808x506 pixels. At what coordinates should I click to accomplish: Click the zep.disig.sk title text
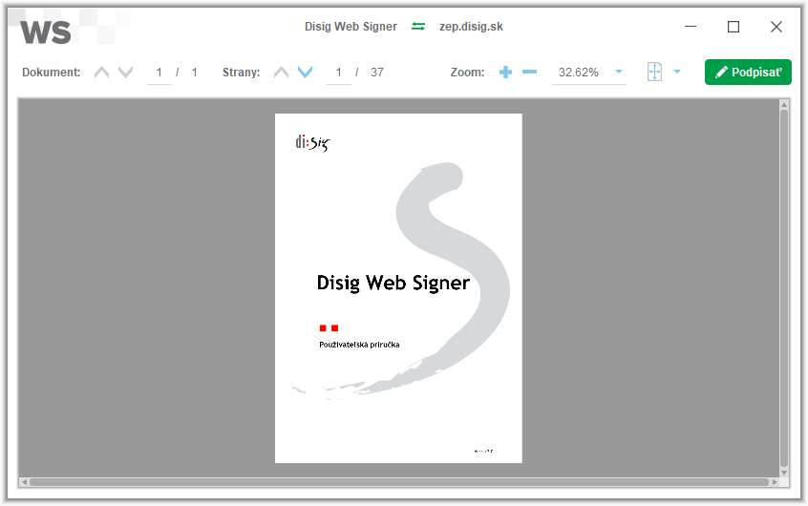click(471, 27)
